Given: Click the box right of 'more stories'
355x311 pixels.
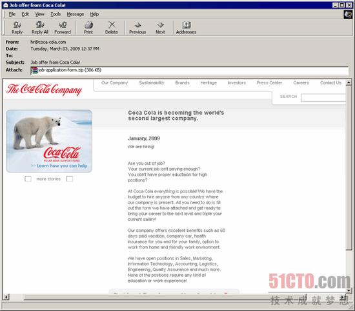Looking at the screenshot, I should click(70, 179).
